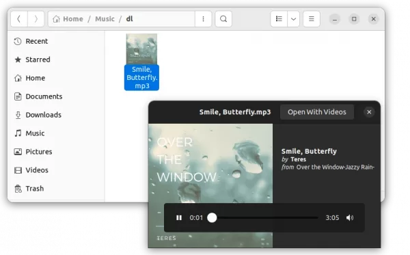Click Open With Videos button
Screen dimensions: 410x255
click(317, 112)
